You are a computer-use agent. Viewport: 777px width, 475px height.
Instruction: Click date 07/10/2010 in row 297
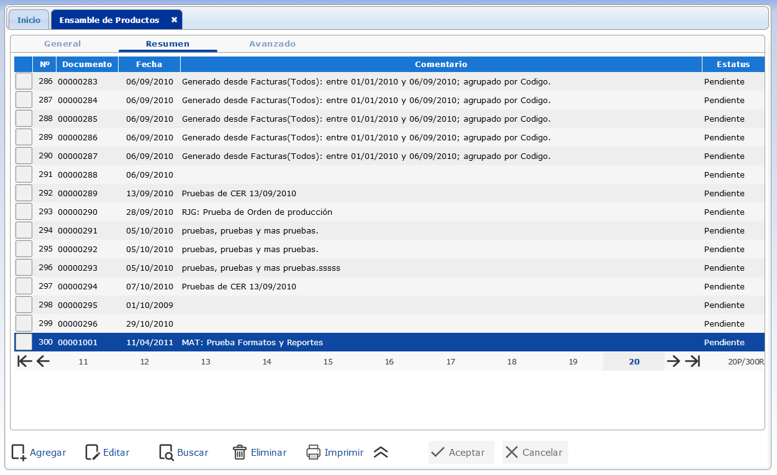pos(150,286)
